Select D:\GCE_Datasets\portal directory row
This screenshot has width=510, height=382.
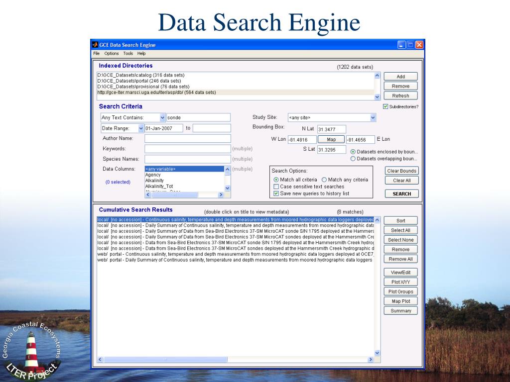pos(235,81)
